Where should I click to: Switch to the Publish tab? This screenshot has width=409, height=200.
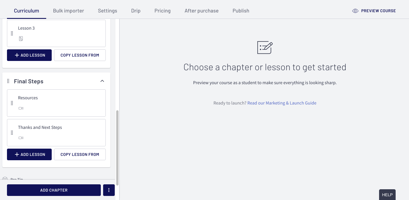click(x=241, y=10)
